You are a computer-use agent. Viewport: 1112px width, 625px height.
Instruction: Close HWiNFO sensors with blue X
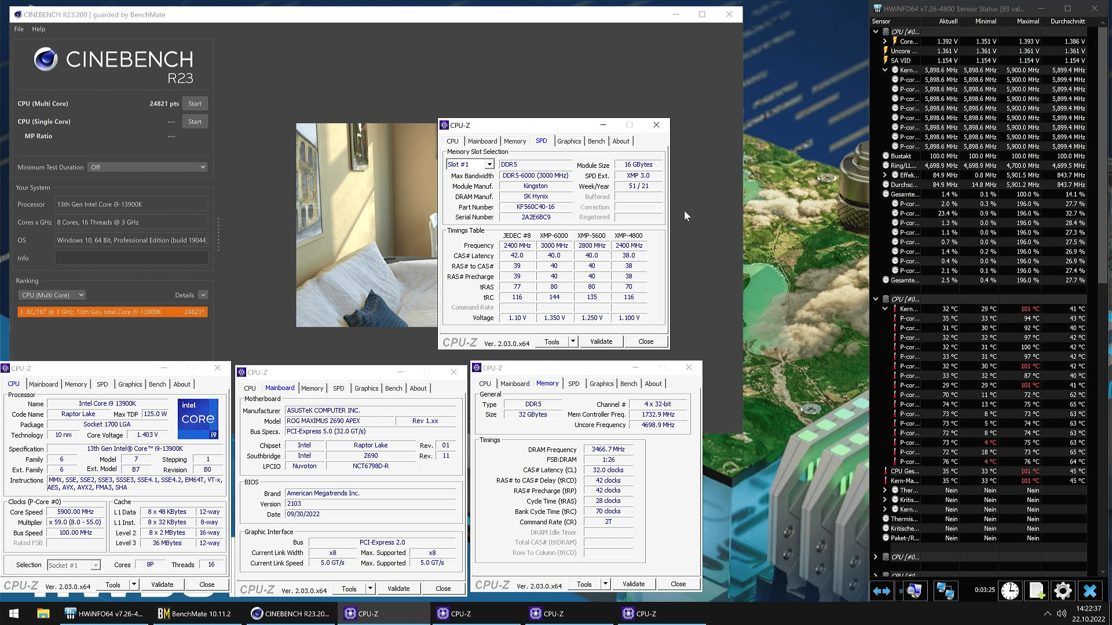[x=1090, y=591]
